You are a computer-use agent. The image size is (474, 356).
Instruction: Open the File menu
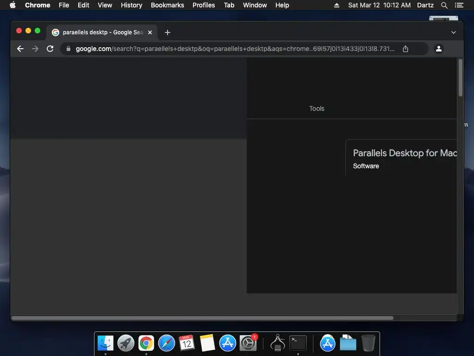click(x=64, y=5)
